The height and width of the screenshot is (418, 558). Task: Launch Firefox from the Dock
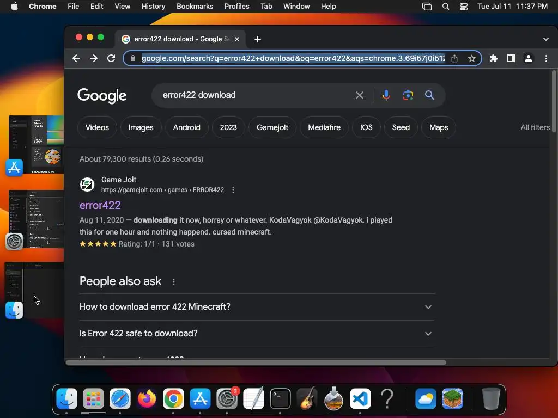147,398
